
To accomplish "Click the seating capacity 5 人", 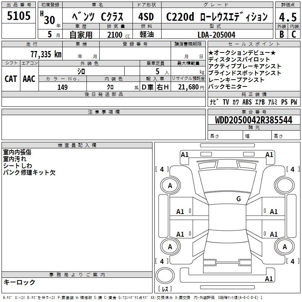I will click(x=162, y=71).
